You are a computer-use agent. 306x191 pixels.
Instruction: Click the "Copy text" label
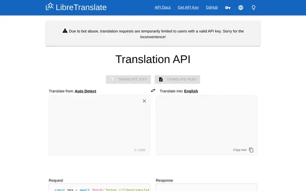coord(240,150)
